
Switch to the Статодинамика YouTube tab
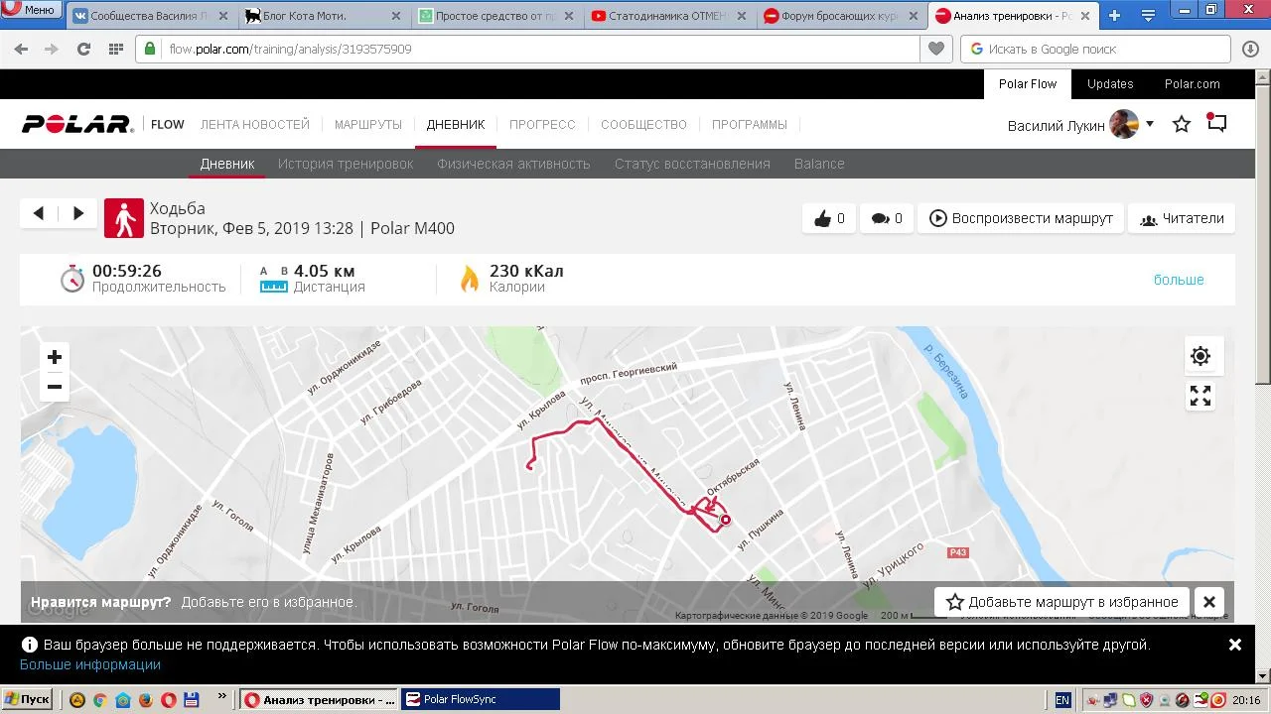pyautogui.click(x=668, y=16)
